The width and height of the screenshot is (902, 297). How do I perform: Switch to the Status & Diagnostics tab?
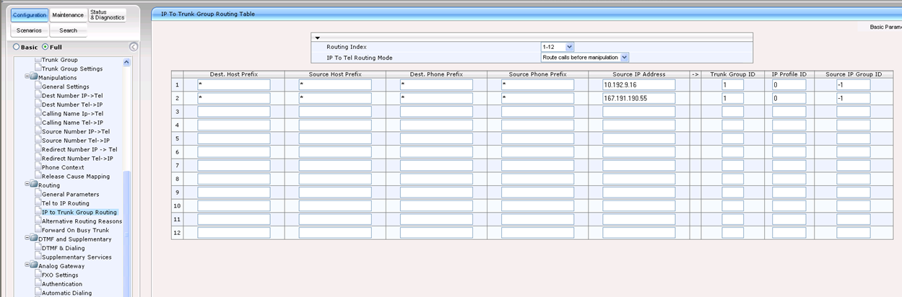107,14
